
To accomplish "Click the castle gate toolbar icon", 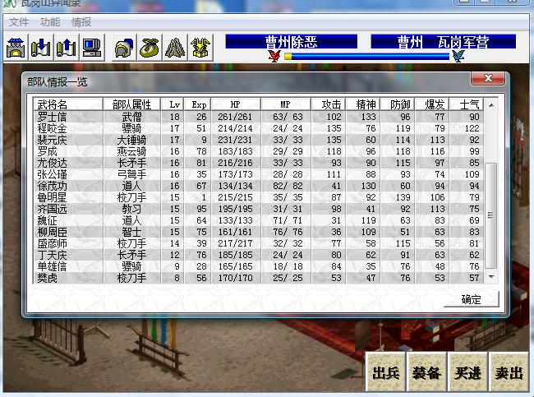I will [16, 48].
